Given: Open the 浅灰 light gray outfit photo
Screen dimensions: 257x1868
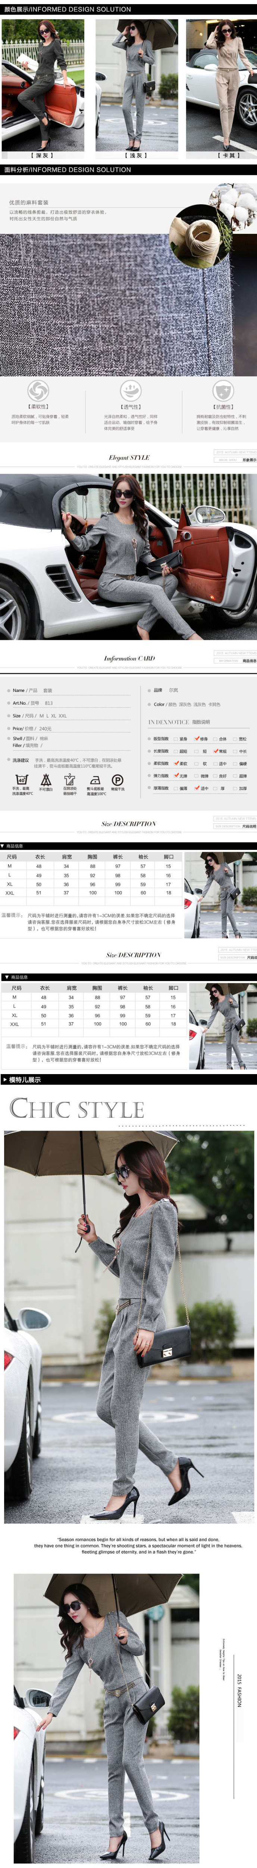Looking at the screenshot, I should pyautogui.click(x=137, y=85).
